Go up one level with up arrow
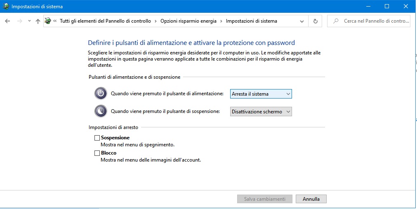 point(38,21)
